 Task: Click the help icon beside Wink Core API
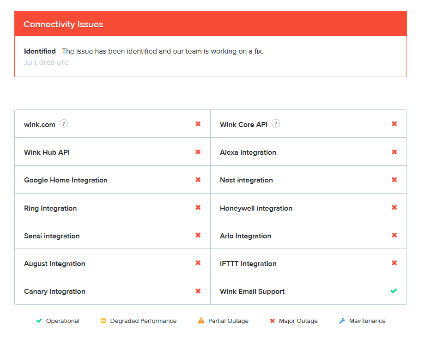pos(276,123)
